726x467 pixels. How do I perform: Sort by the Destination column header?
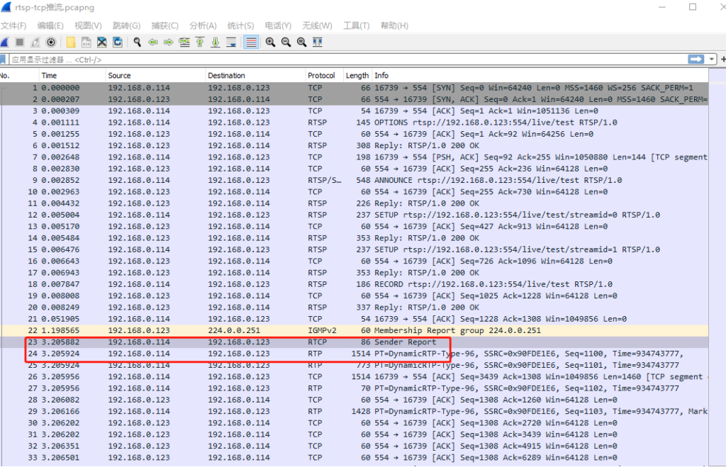click(255, 75)
